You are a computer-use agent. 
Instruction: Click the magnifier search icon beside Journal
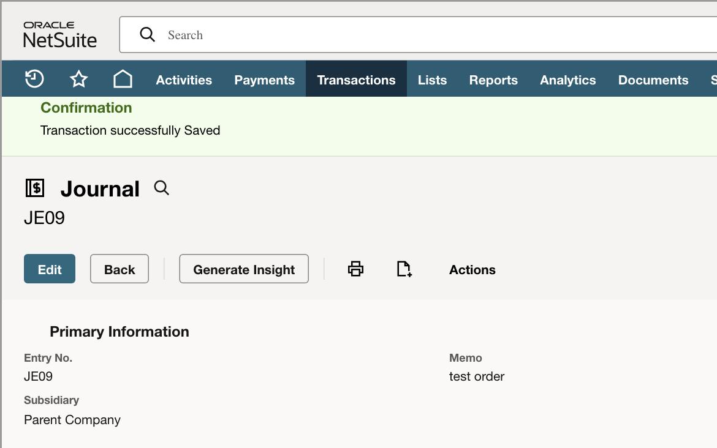(x=161, y=188)
